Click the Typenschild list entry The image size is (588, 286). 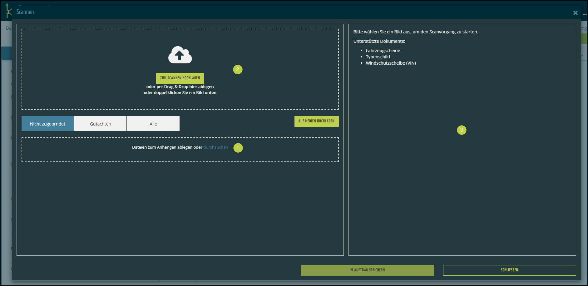[378, 57]
